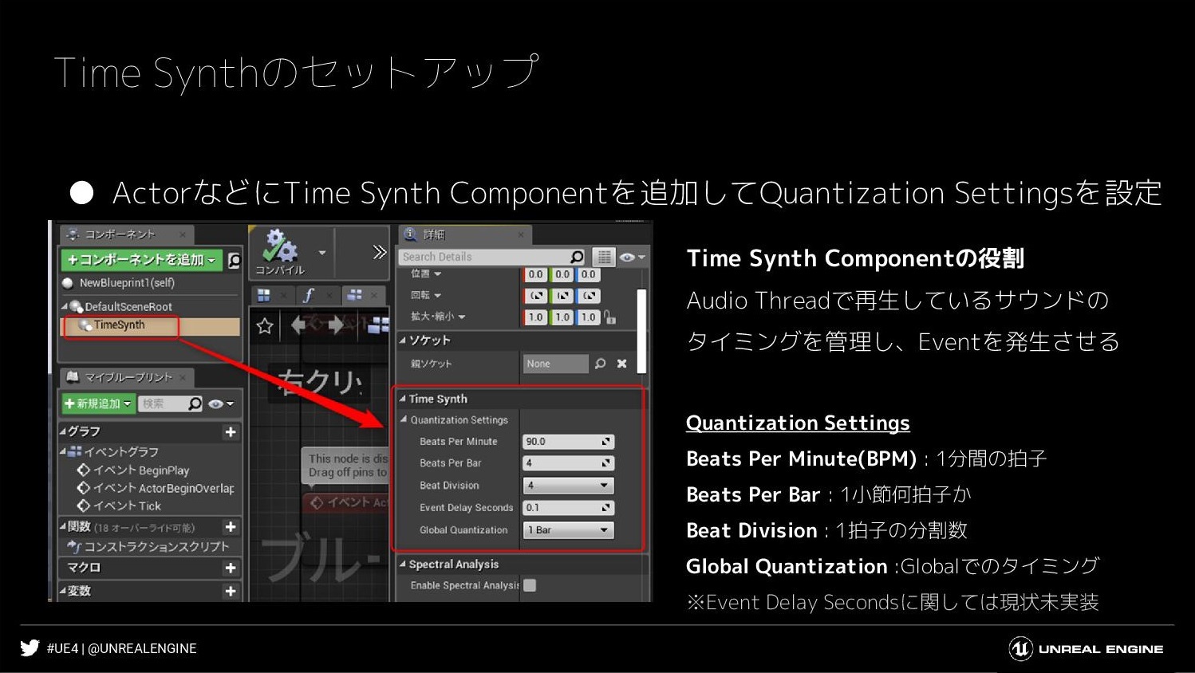Collapse the グラフ section

pos(63,431)
